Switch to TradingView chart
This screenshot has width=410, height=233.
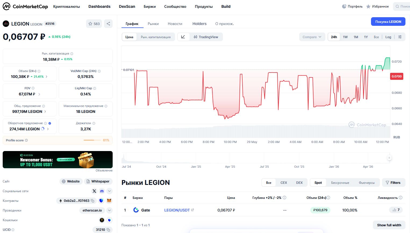206,37
